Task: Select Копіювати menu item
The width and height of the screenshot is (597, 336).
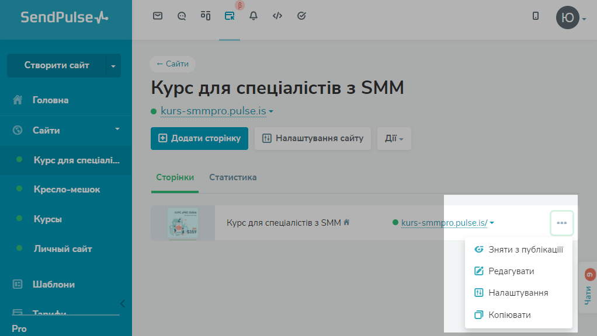Action: (519, 315)
